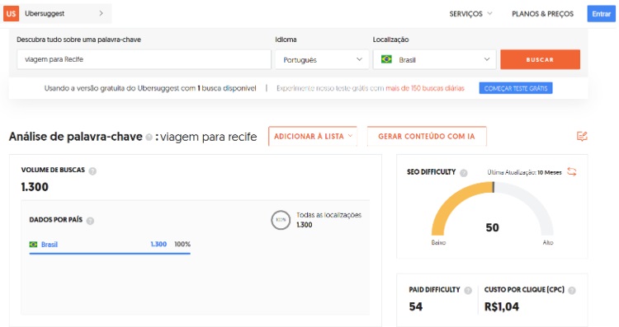
Task: Click the 100% circle indicator
Action: pos(281,220)
